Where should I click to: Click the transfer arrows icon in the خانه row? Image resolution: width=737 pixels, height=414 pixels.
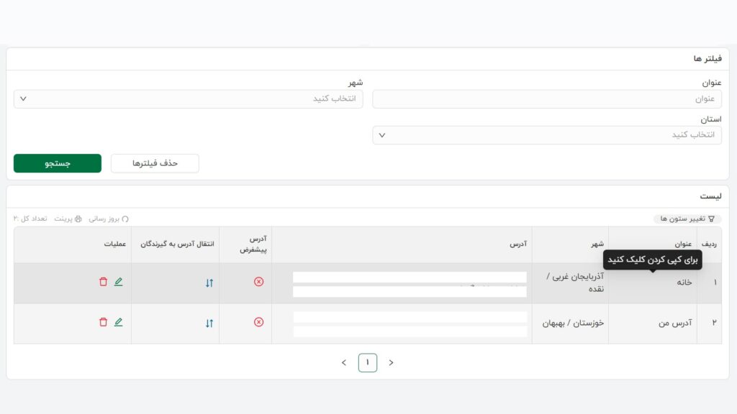tap(209, 282)
